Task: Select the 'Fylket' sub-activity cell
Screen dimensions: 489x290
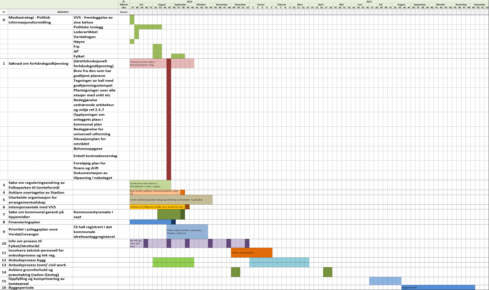Action: 95,56
